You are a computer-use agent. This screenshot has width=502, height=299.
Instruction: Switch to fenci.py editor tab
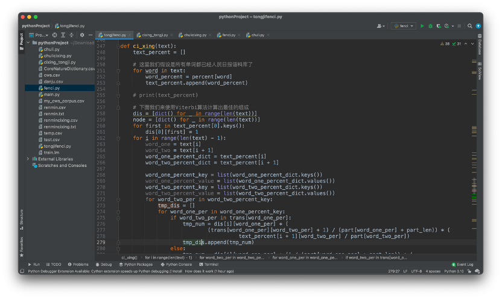point(229,35)
